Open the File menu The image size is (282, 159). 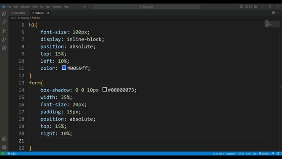point(9,7)
